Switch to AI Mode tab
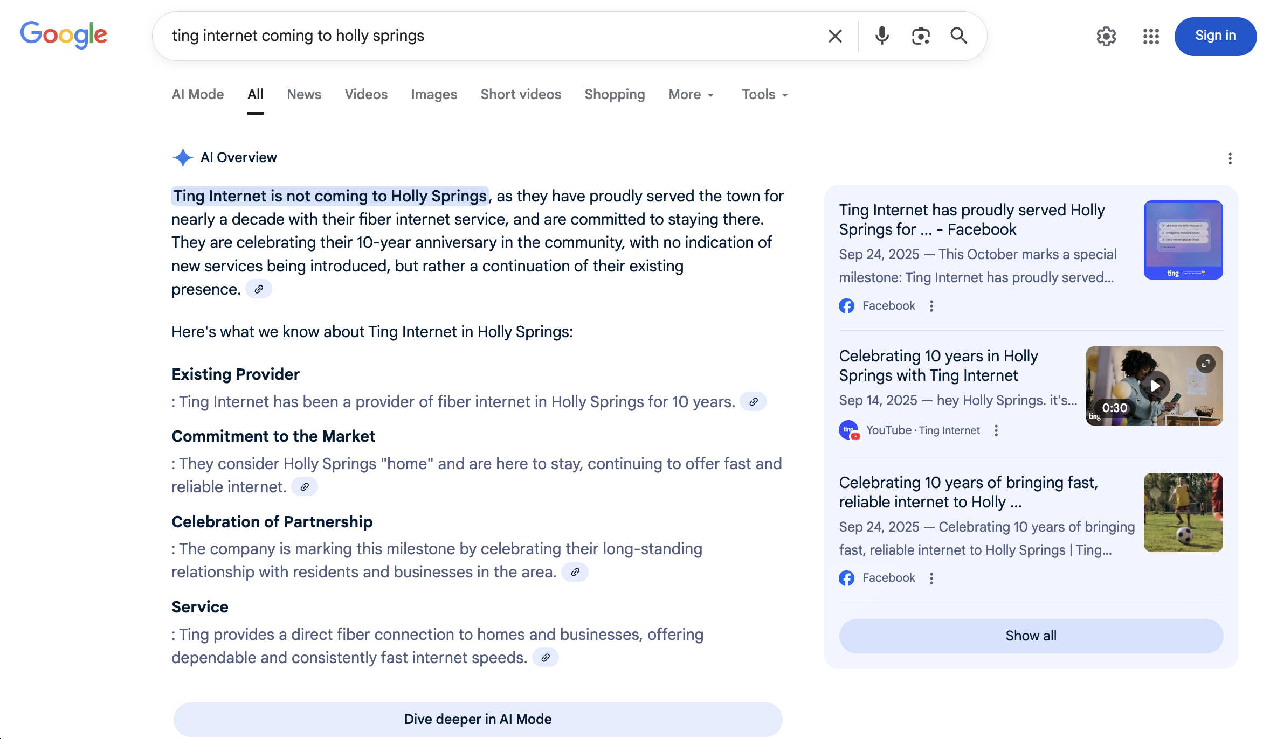Screen dimensions: 1270x739 (197, 95)
